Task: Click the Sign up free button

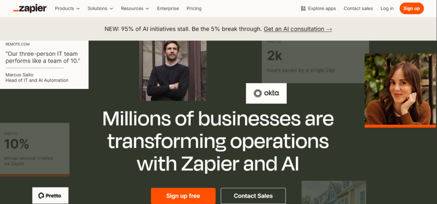Action: pyautogui.click(x=183, y=196)
